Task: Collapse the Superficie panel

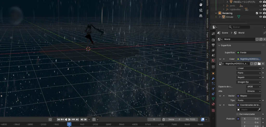Action: click(219, 45)
